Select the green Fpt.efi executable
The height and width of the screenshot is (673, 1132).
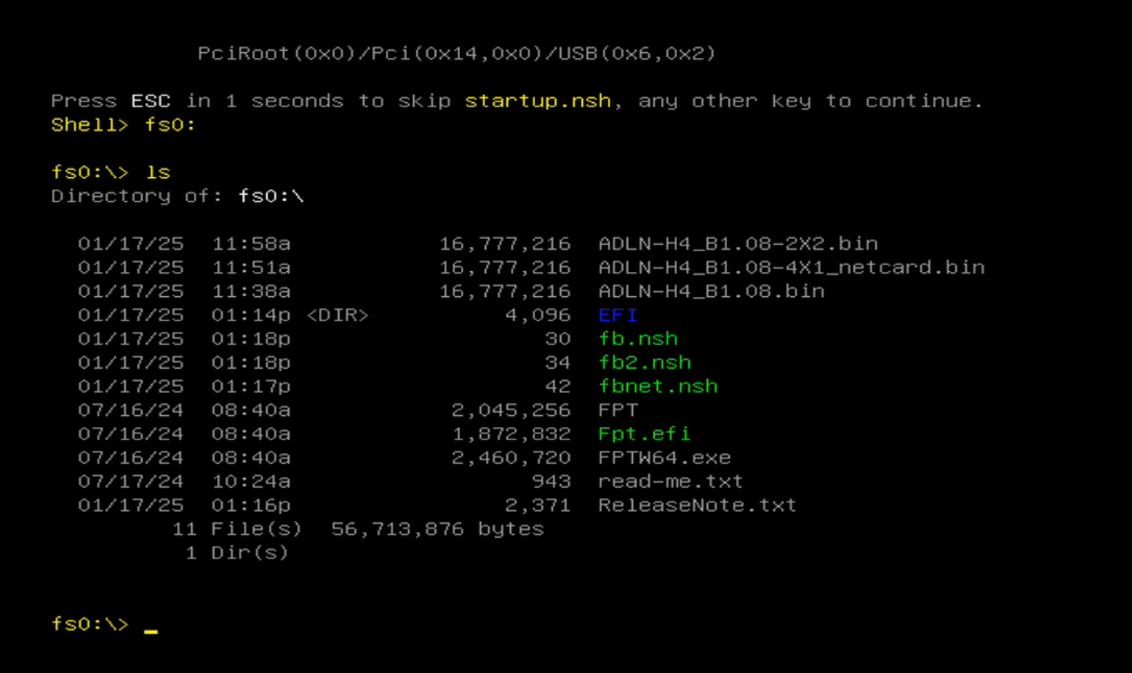[x=644, y=434]
